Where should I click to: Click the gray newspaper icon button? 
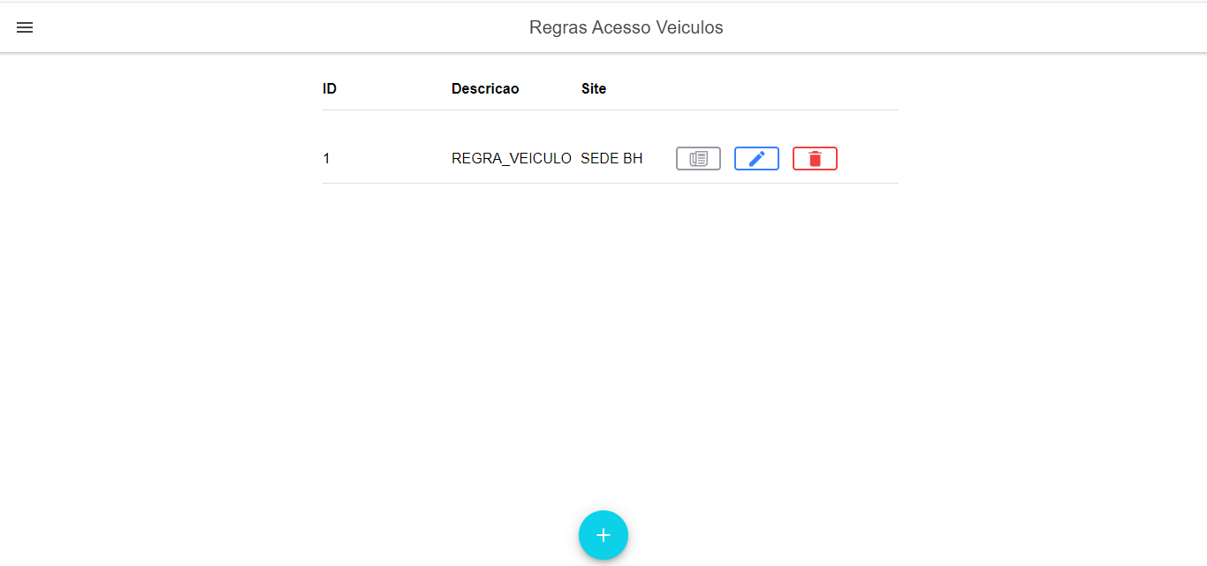[x=698, y=159]
